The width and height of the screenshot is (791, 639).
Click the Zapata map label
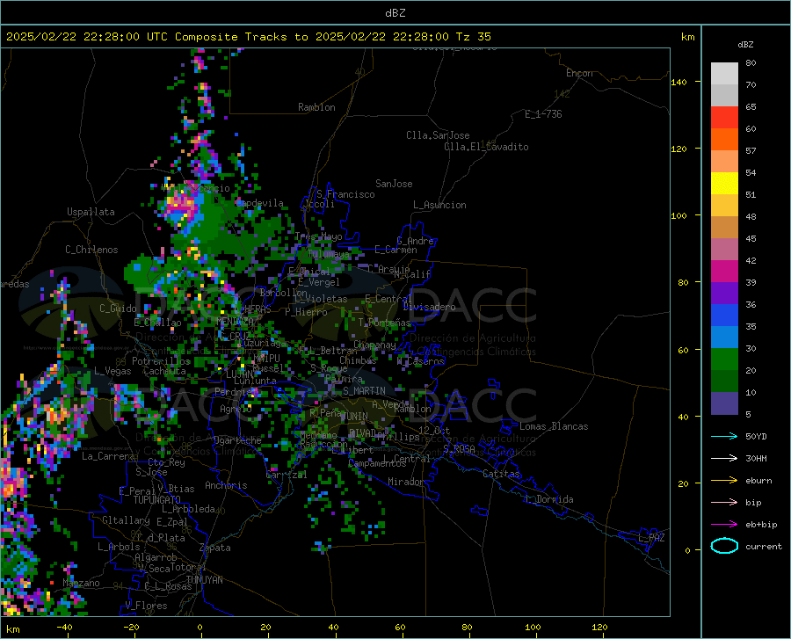tap(215, 548)
